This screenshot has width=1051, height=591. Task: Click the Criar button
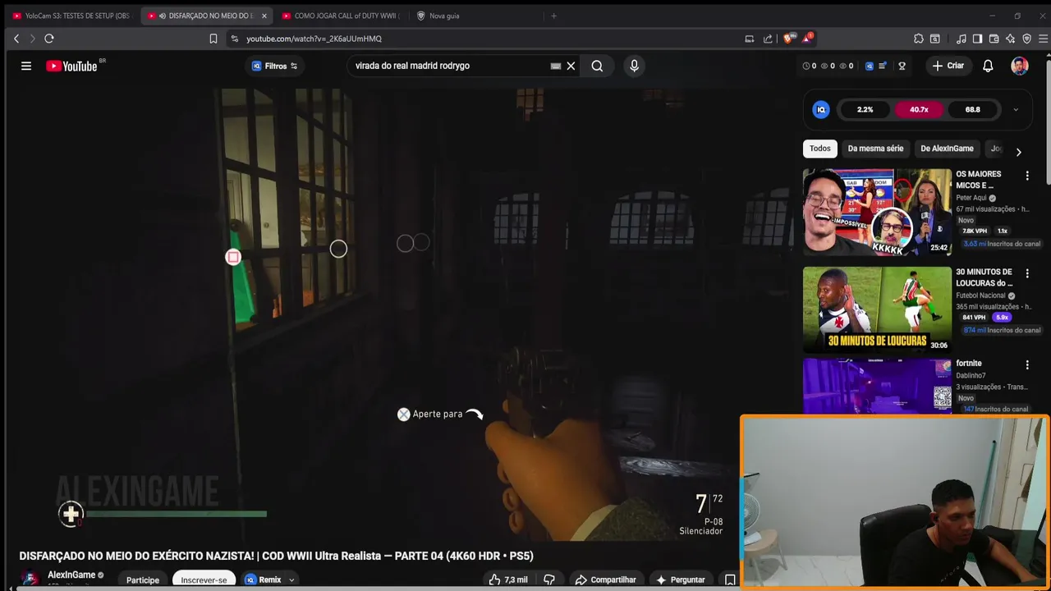[x=948, y=66]
